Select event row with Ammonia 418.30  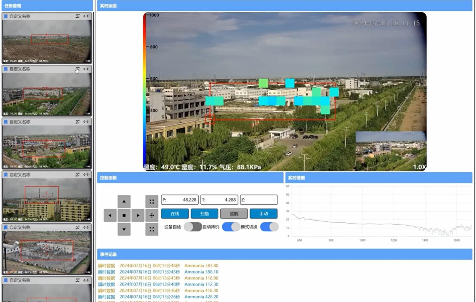pyautogui.click(x=158, y=291)
